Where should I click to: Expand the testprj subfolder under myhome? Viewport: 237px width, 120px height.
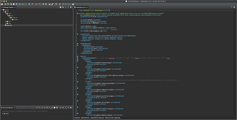(11, 20)
